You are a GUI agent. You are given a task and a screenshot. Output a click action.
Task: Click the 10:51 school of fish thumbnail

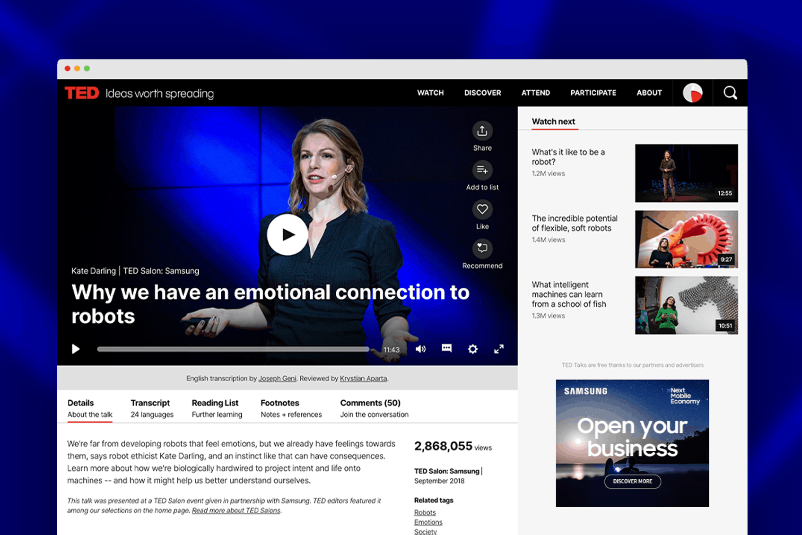pyautogui.click(x=686, y=305)
